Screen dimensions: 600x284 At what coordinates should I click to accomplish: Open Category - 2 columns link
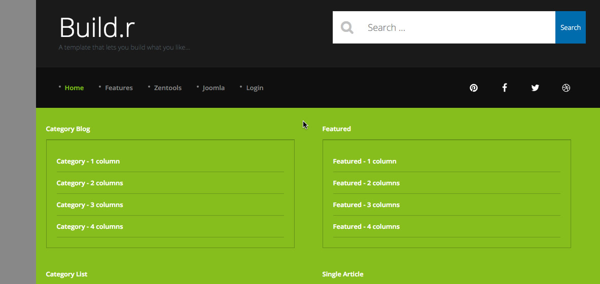click(x=90, y=183)
